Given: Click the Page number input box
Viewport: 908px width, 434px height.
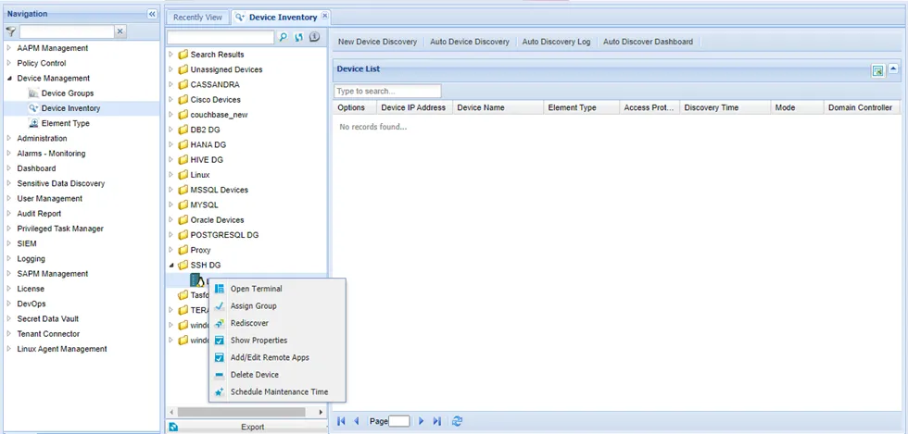Looking at the screenshot, I should [399, 421].
